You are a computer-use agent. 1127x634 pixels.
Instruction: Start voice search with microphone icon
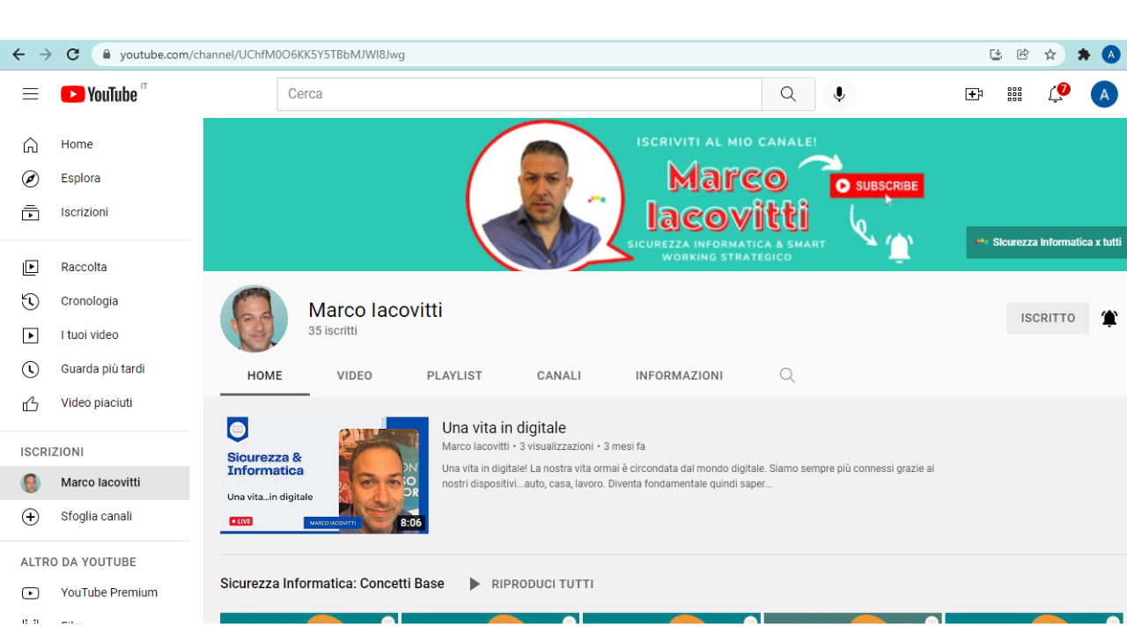[839, 94]
